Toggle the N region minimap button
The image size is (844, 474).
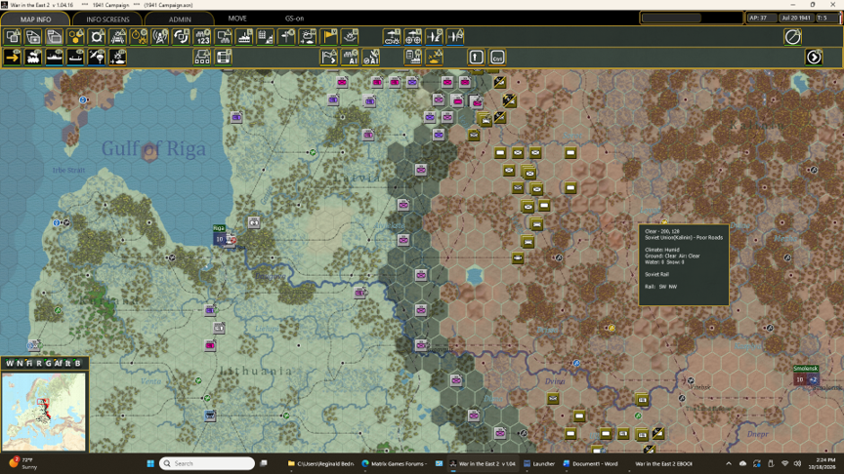click(x=20, y=363)
